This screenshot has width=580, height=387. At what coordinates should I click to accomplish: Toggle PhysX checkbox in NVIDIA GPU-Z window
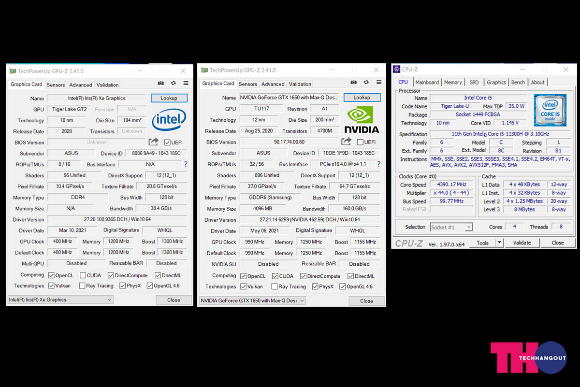pos(315,287)
